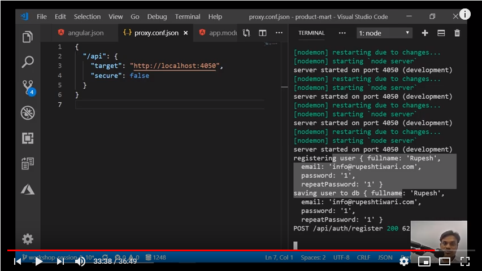Viewport: 482px width, 271px height.
Task: Expand terminal panel's ellipsis overflow menu
Action: pyautogui.click(x=342, y=33)
